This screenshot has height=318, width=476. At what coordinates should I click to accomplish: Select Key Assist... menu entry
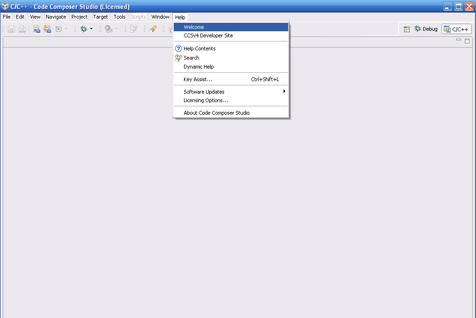click(x=231, y=79)
